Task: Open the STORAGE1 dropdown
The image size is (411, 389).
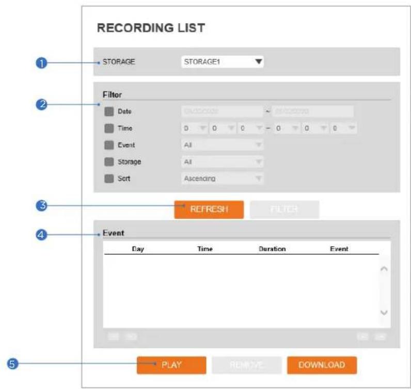Action: pos(222,62)
